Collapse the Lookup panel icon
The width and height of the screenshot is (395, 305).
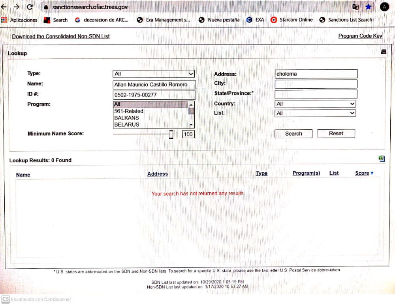click(x=383, y=52)
